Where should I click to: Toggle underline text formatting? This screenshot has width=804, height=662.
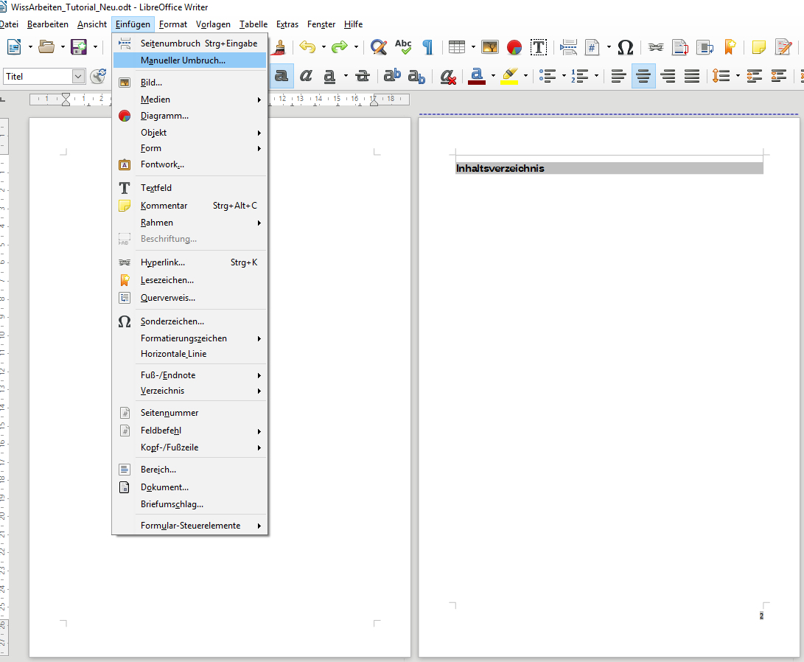tap(329, 76)
